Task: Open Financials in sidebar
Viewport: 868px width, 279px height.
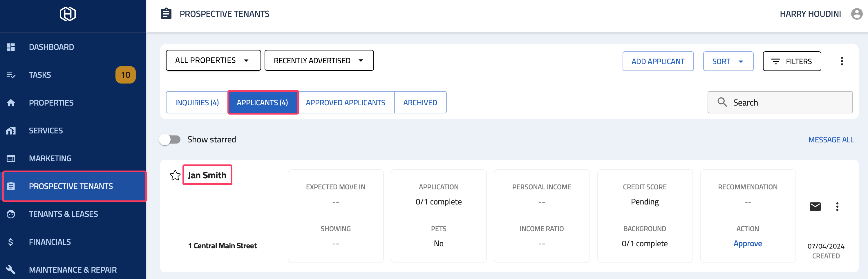Action: point(73,242)
